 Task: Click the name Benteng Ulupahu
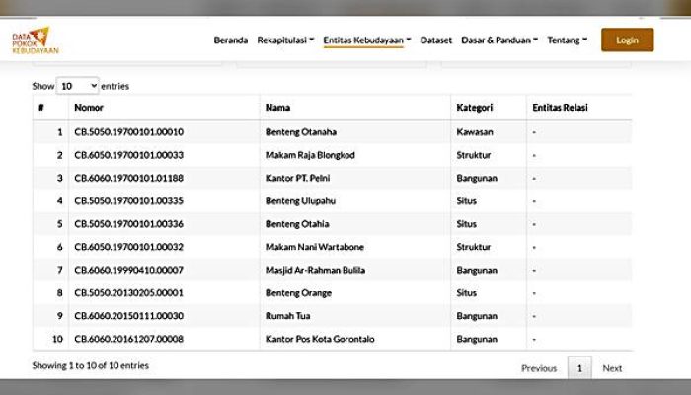pos(300,201)
